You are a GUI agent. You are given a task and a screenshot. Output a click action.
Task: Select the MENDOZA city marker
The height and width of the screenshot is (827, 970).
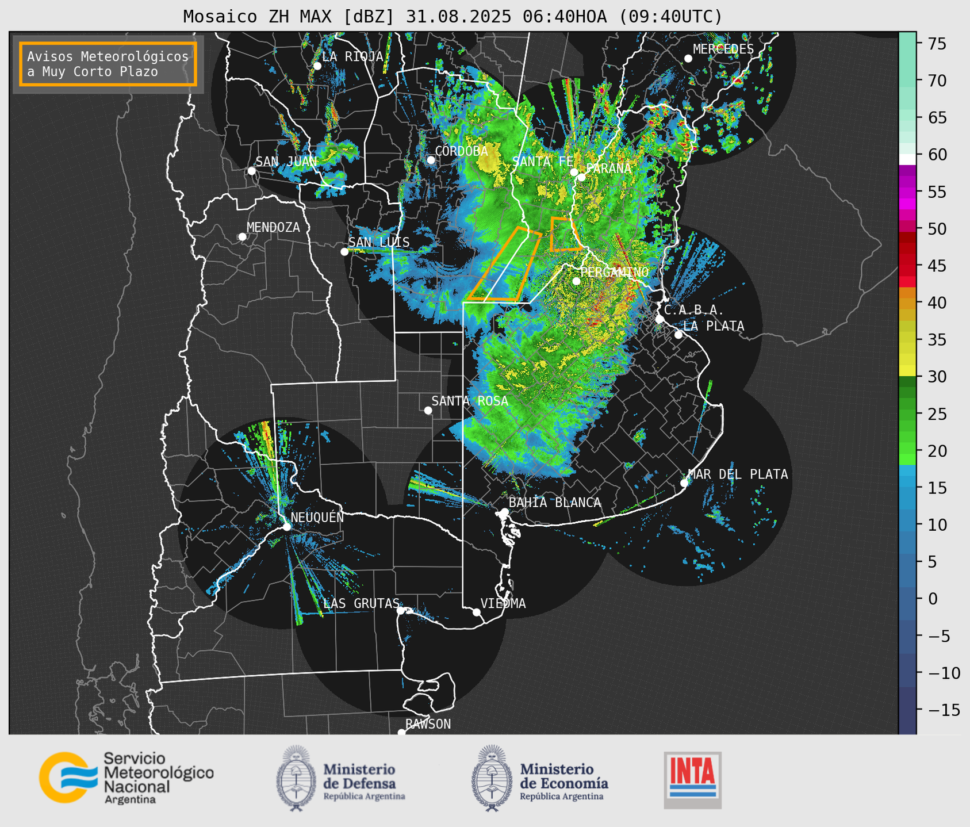pyautogui.click(x=242, y=237)
